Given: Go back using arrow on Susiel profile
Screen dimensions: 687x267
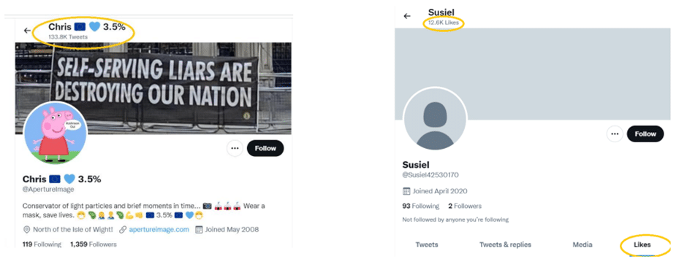Looking at the screenshot, I should coord(407,16).
